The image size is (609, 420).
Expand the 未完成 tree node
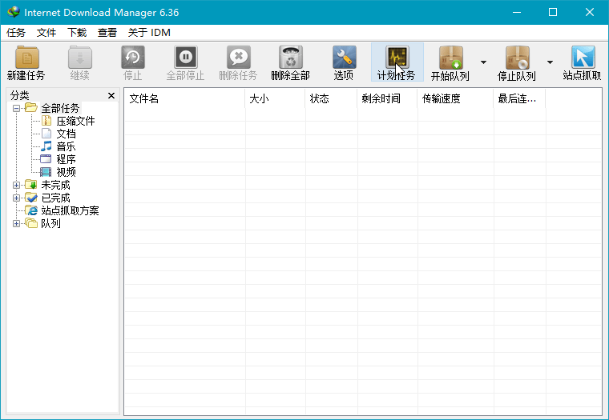pos(17,185)
